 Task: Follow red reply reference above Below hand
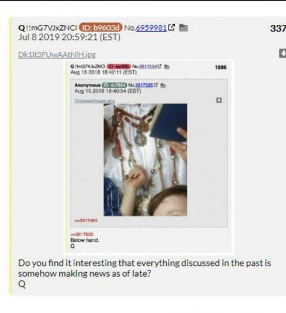click(x=82, y=234)
